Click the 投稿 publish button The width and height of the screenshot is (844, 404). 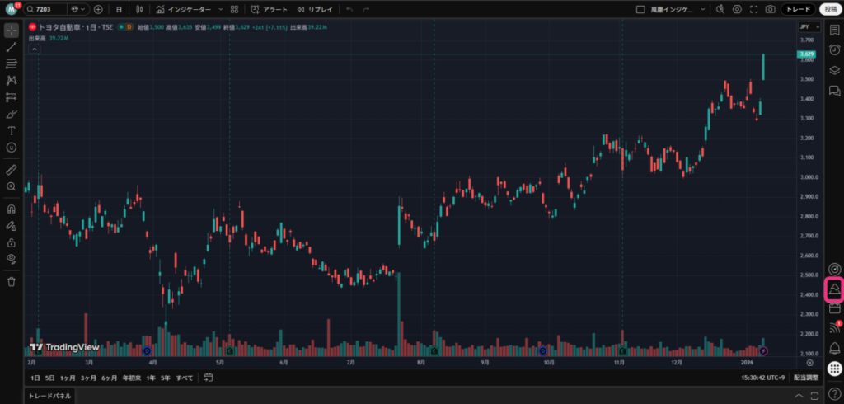tap(828, 9)
